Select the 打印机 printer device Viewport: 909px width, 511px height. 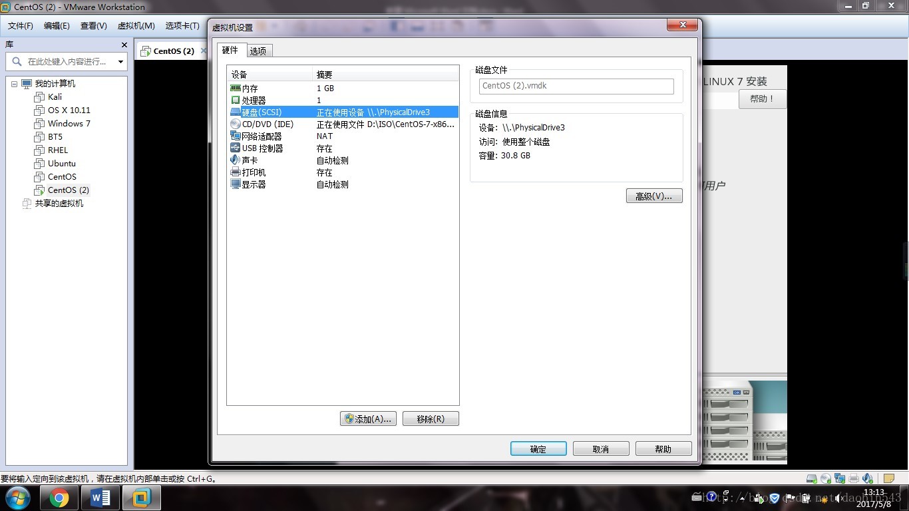tap(343, 172)
